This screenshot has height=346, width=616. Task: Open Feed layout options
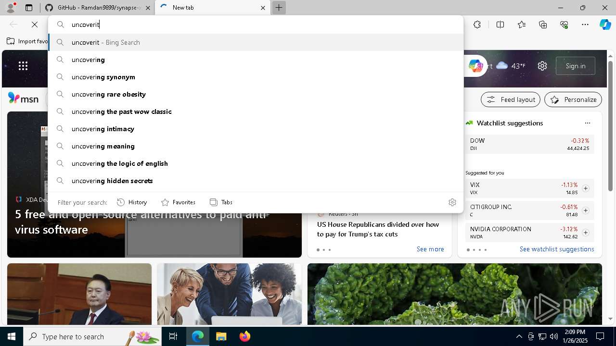tap(511, 99)
